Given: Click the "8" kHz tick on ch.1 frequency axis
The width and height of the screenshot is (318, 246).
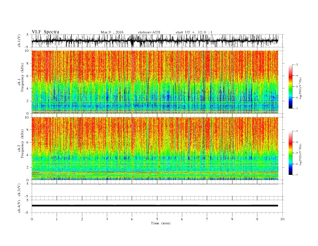Looking at the screenshot, I should (28, 64).
